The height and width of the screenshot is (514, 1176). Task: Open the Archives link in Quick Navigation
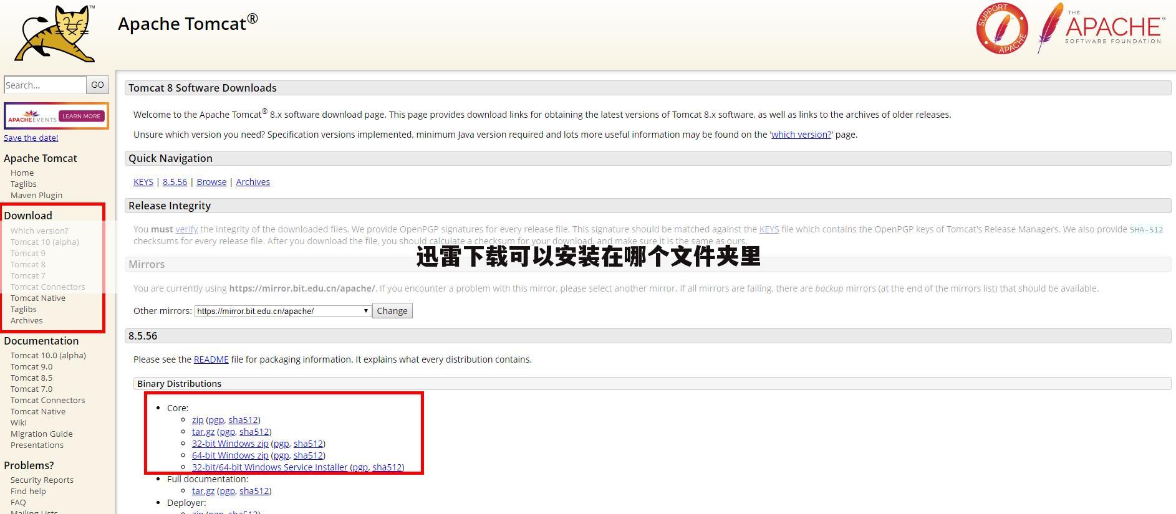(253, 182)
